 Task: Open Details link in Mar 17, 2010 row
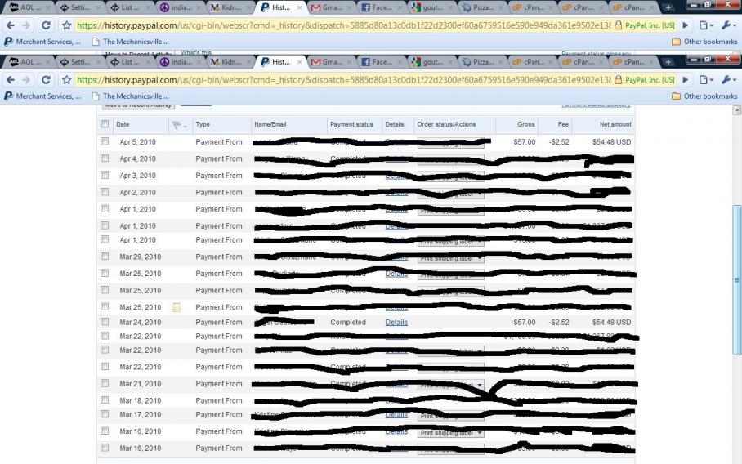pos(396,415)
